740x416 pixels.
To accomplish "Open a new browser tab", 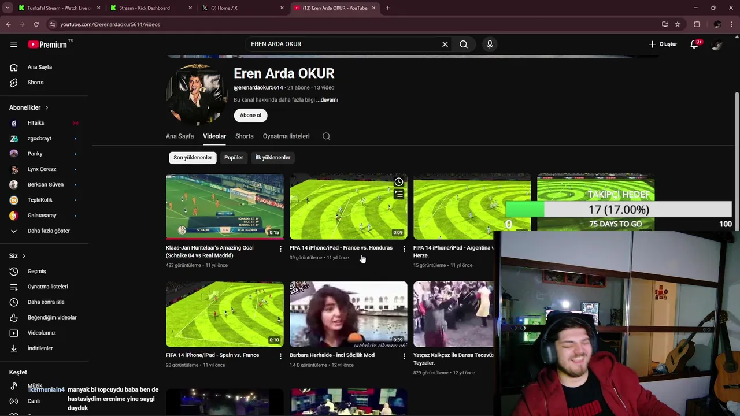I will click(387, 8).
